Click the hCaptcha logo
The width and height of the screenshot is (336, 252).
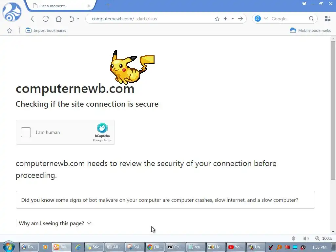(102, 128)
